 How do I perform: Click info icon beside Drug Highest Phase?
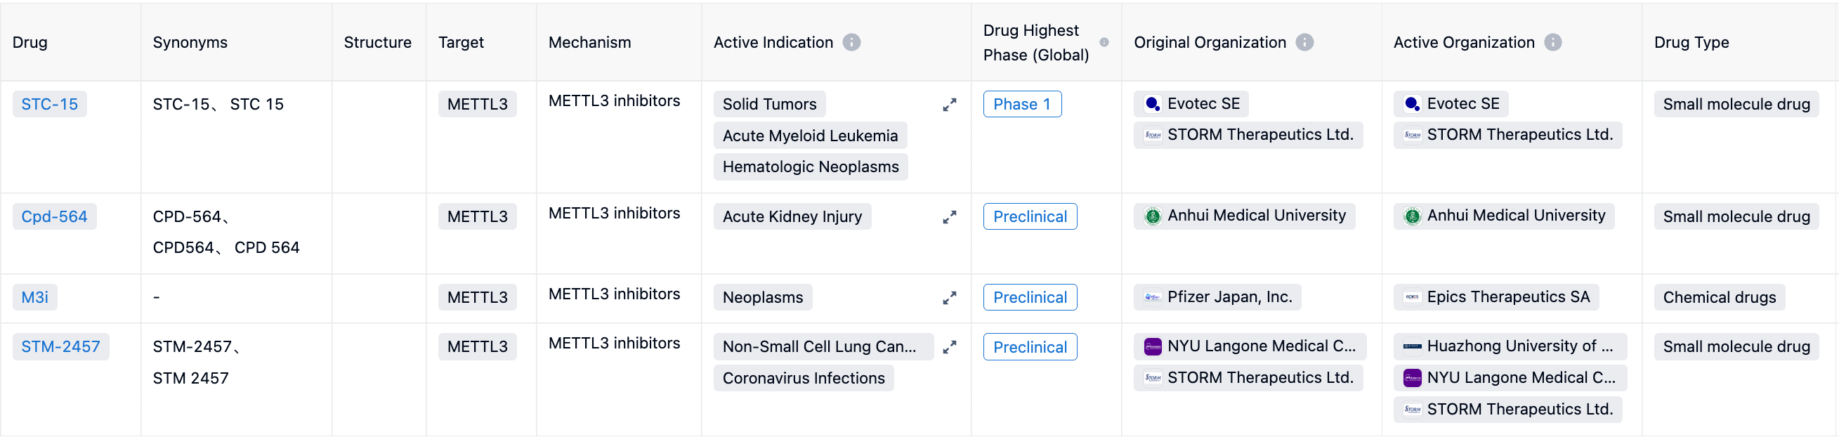tap(1104, 42)
